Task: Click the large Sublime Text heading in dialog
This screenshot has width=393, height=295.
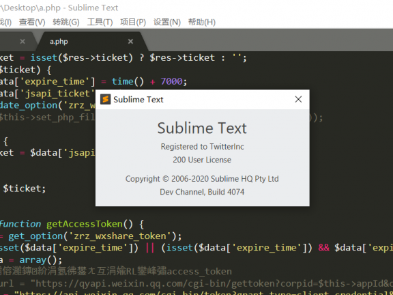Action: click(x=202, y=128)
